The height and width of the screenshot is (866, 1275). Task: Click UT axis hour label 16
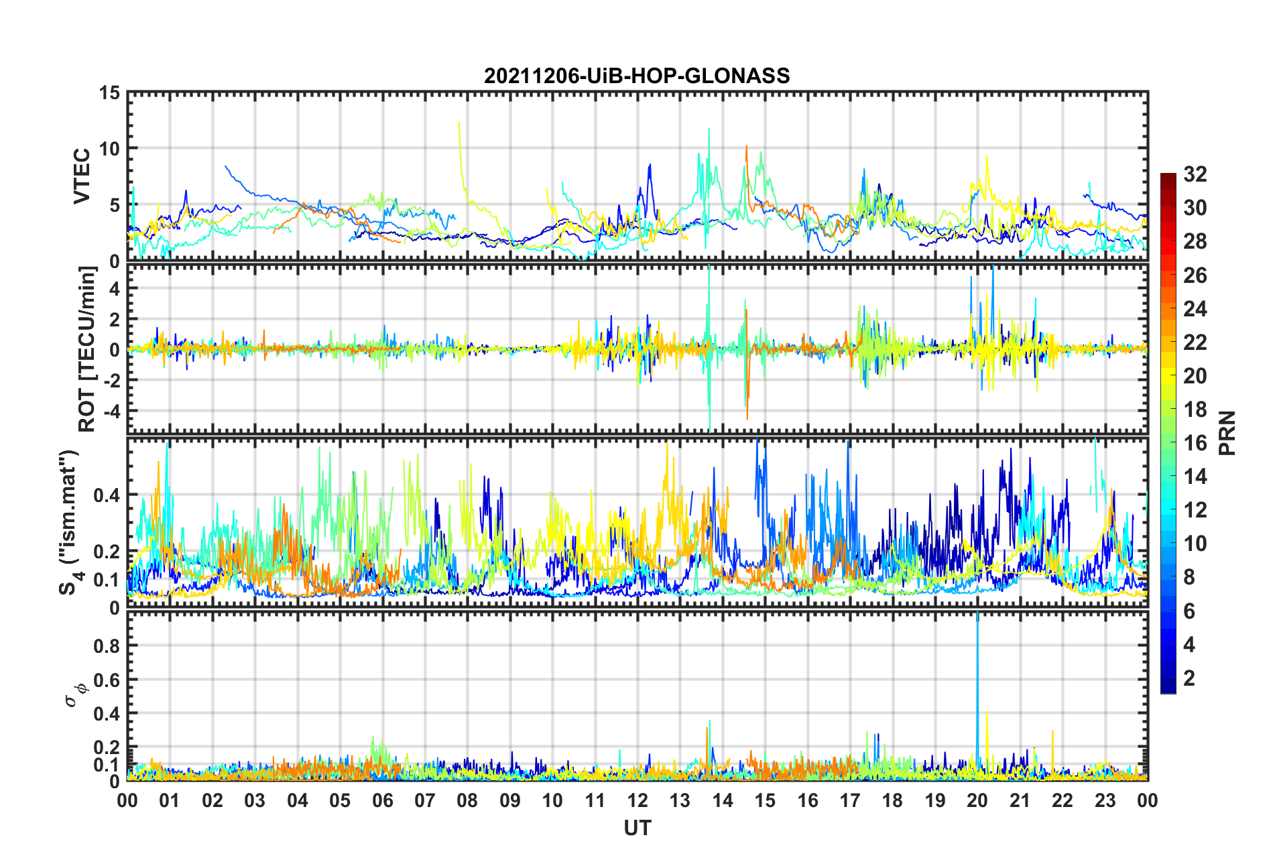pyautogui.click(x=808, y=801)
